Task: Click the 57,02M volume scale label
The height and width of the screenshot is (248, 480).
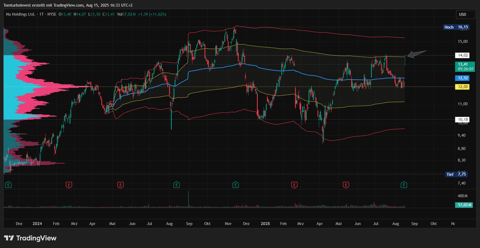Action: [465, 205]
